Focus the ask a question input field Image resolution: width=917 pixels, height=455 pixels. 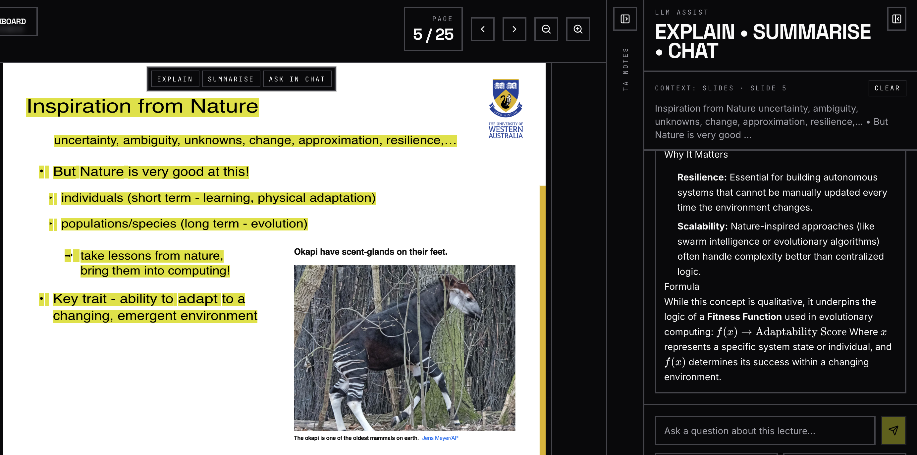point(765,430)
